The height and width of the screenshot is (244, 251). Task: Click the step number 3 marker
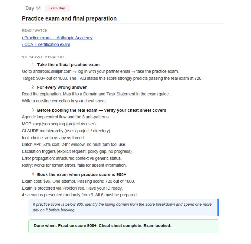tap(33, 110)
